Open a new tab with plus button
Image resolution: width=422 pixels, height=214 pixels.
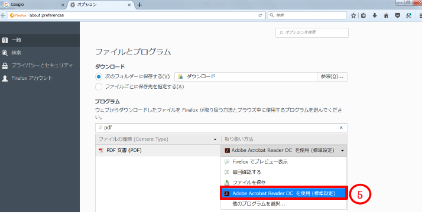(139, 5)
